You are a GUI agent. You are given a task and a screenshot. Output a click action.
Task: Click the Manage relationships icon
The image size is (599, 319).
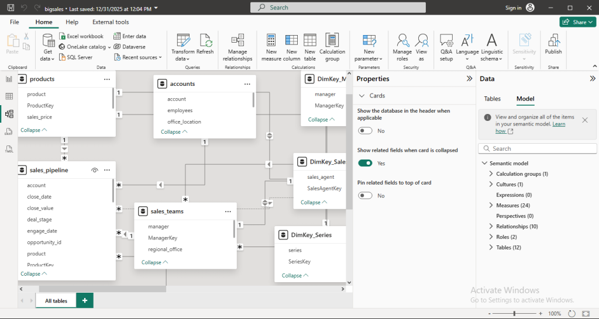[237, 41]
